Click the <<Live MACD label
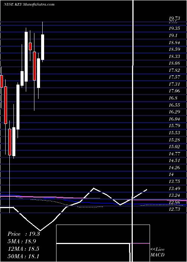The image size is (187, 262). [x=157, y=252]
